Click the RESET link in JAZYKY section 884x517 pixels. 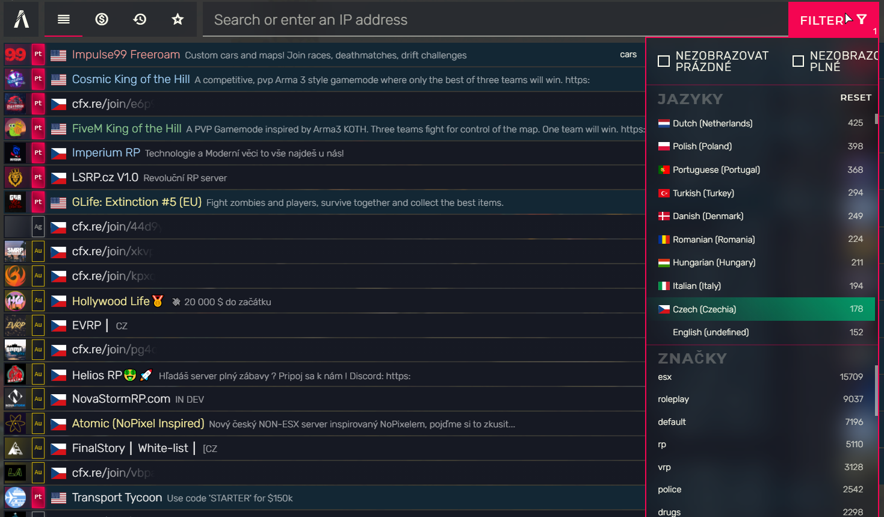coord(856,97)
